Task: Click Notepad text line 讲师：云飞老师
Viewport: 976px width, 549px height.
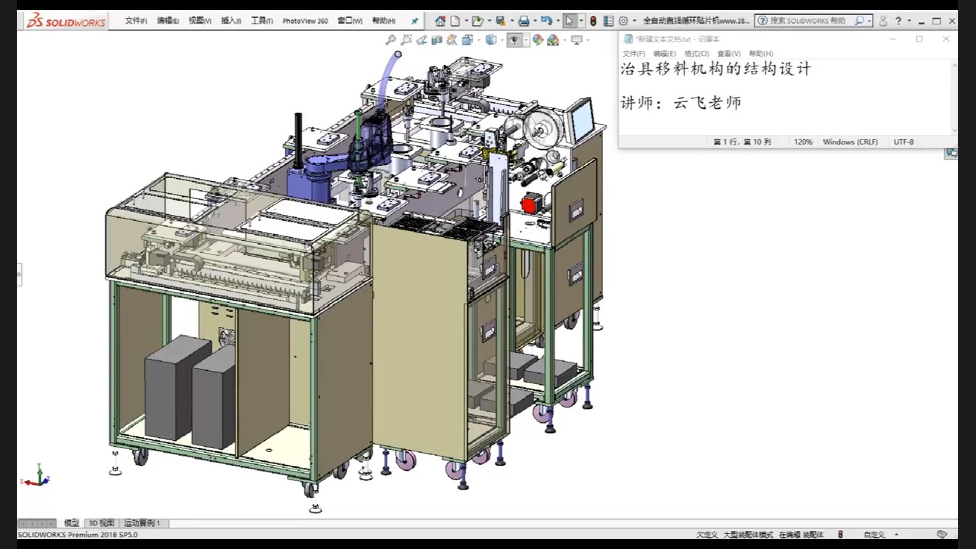Action: pyautogui.click(x=681, y=102)
